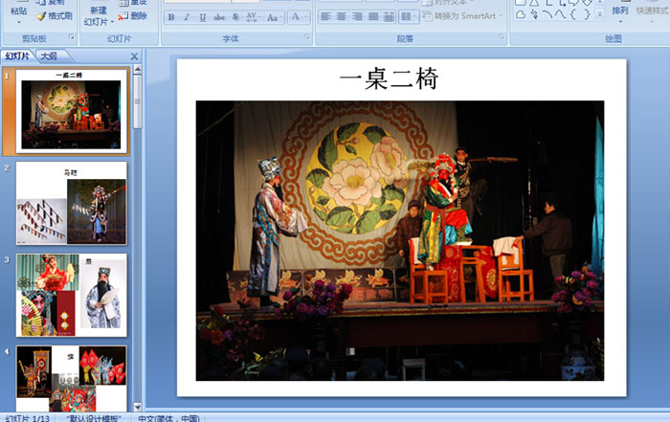
Task: Toggle strikethrough formatting
Action: click(x=219, y=17)
